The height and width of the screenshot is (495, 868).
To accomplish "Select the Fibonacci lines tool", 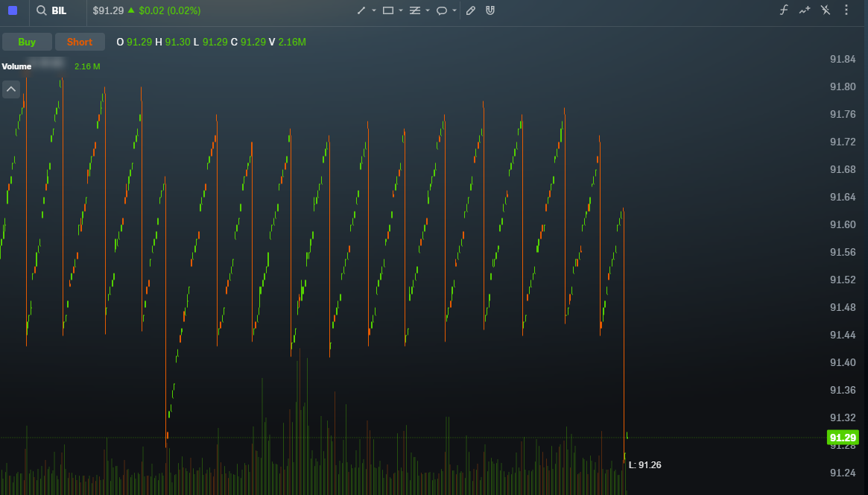I will coord(414,10).
